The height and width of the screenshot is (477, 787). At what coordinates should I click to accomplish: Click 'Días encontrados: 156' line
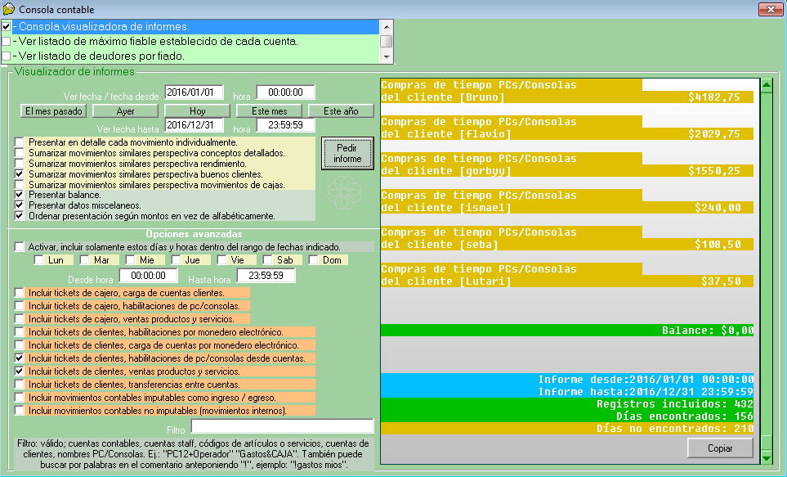tap(567, 416)
